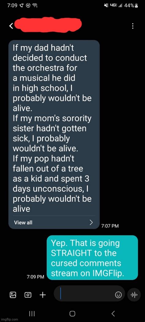
Task: Open the emoji smiley picker
Action: coord(118,295)
